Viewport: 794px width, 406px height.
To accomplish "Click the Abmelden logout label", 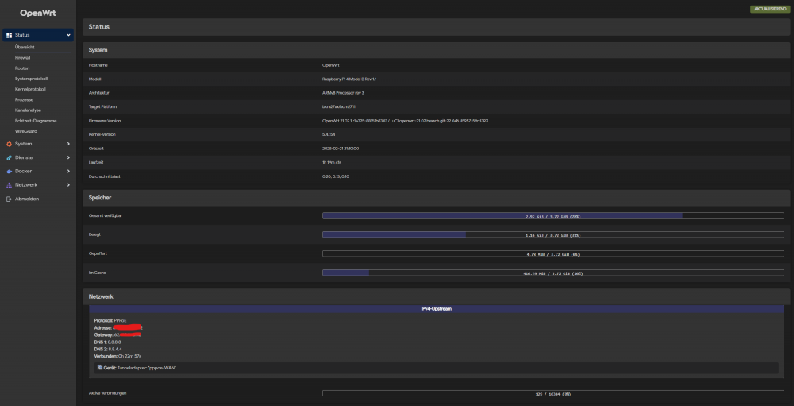I will pyautogui.click(x=27, y=199).
